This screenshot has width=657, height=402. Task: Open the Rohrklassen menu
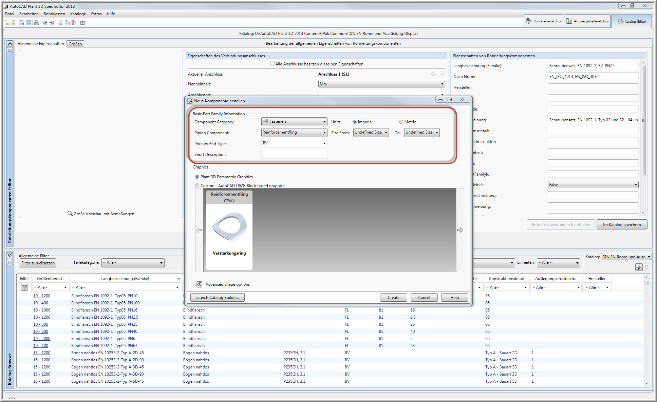pyautogui.click(x=54, y=14)
